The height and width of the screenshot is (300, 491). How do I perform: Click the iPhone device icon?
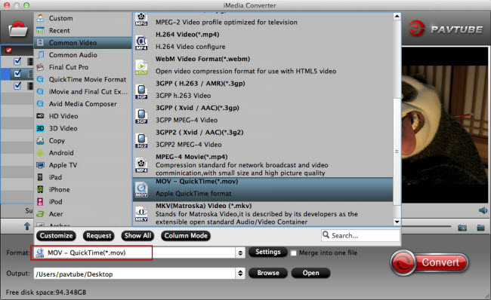pyautogui.click(x=40, y=189)
